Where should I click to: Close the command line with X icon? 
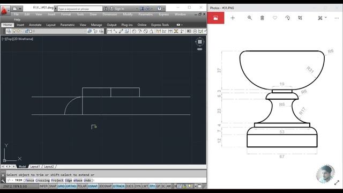pos(3,175)
